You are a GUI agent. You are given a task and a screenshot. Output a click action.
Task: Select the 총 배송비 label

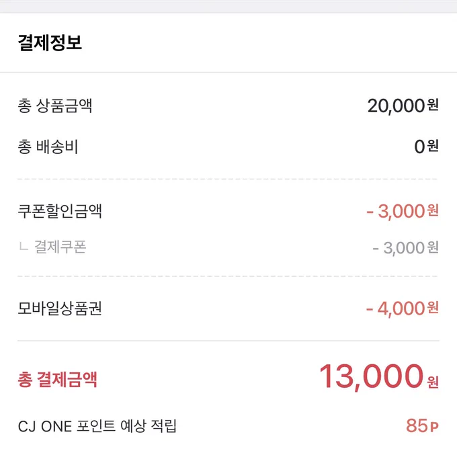point(48,147)
